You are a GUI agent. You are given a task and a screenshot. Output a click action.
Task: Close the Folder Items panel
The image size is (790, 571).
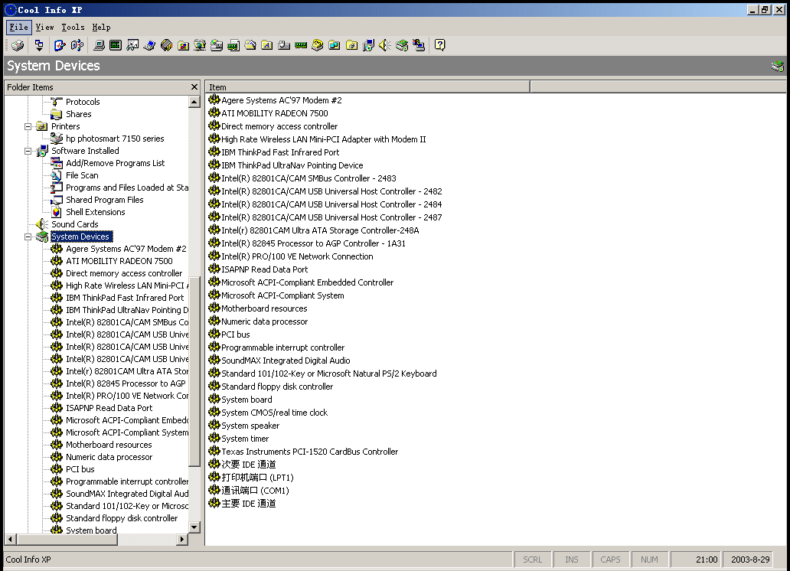click(194, 87)
